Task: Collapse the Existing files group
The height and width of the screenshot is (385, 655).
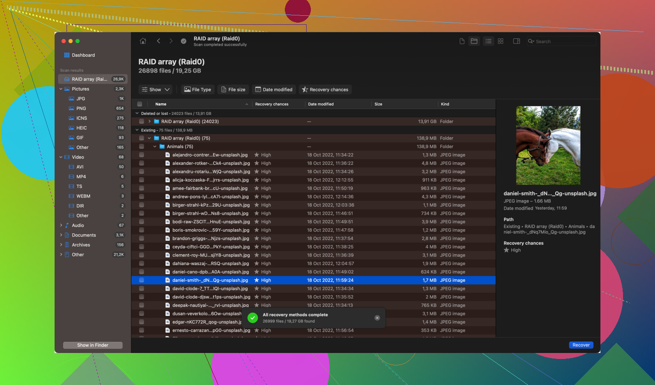Action: [137, 130]
